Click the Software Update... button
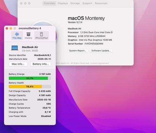 pos(101,51)
